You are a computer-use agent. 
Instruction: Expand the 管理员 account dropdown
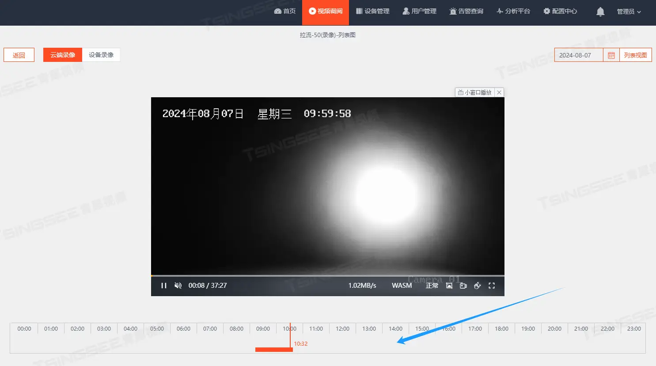[x=629, y=11]
